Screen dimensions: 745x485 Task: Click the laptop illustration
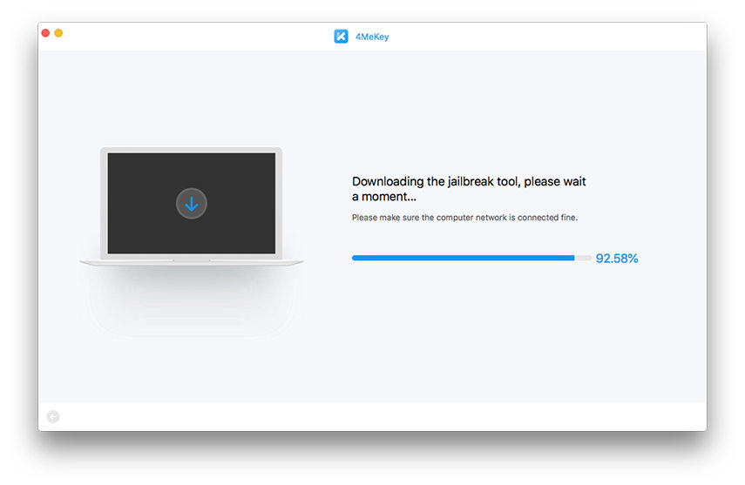[192, 206]
